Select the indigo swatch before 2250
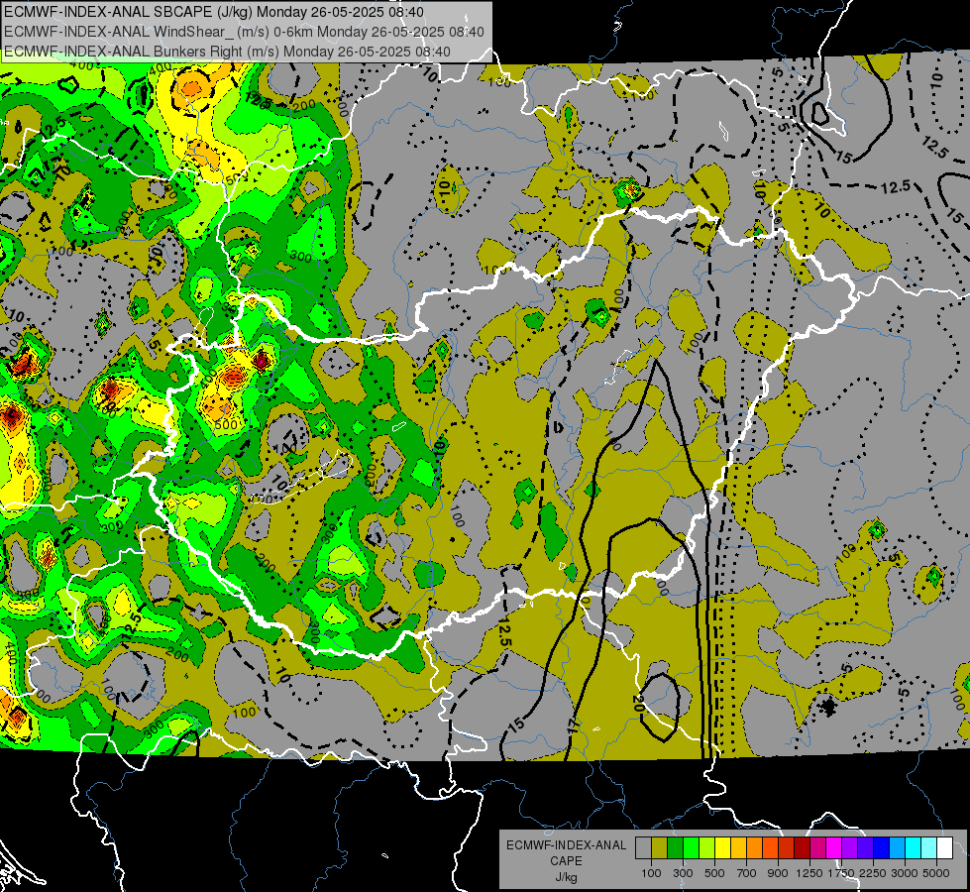This screenshot has height=892, width=970. click(x=866, y=847)
